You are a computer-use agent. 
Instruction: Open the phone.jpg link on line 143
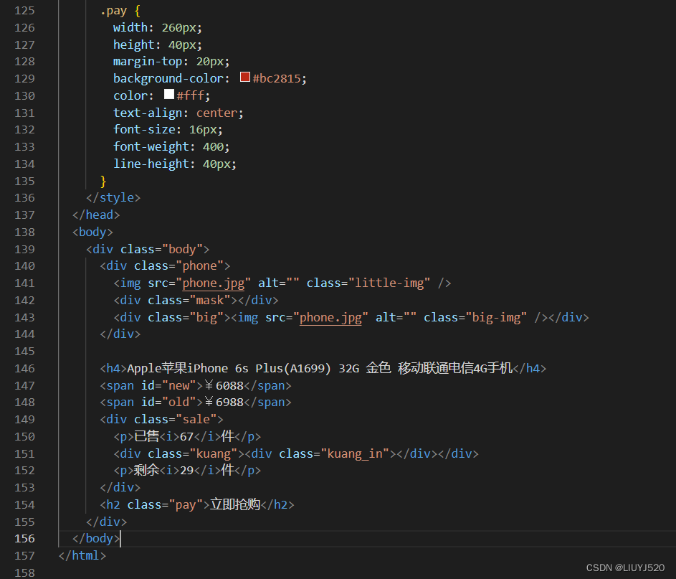pyautogui.click(x=330, y=318)
